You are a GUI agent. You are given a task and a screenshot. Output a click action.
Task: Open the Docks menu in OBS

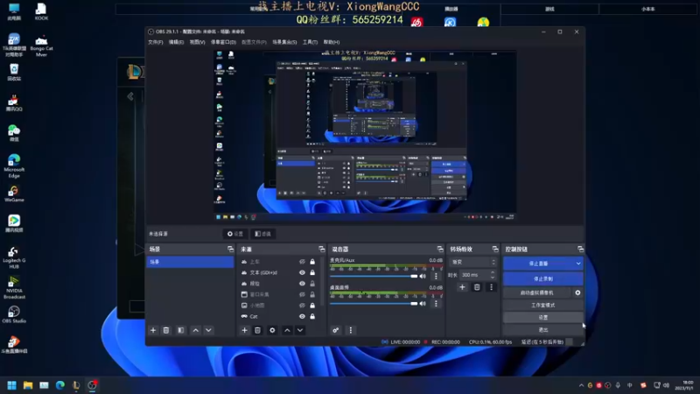tap(223, 42)
